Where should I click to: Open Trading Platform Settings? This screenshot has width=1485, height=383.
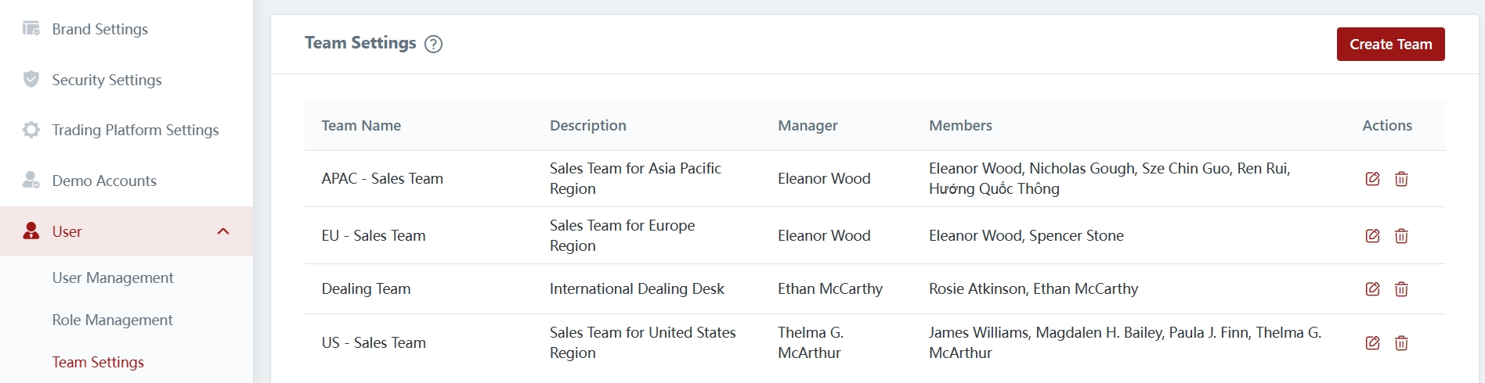pyautogui.click(x=135, y=131)
